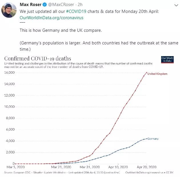180x177 pixels.
Task: Open the #COVID19 hashtag link
Action: 76,11
